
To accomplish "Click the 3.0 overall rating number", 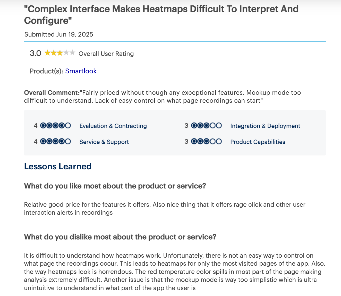I will (x=36, y=53).
